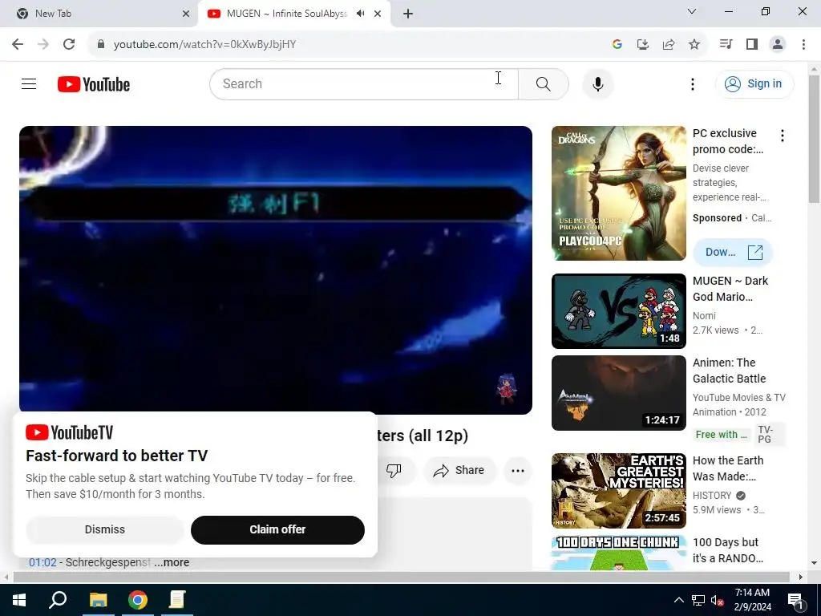Share this video
This screenshot has height=616, width=821.
point(459,470)
